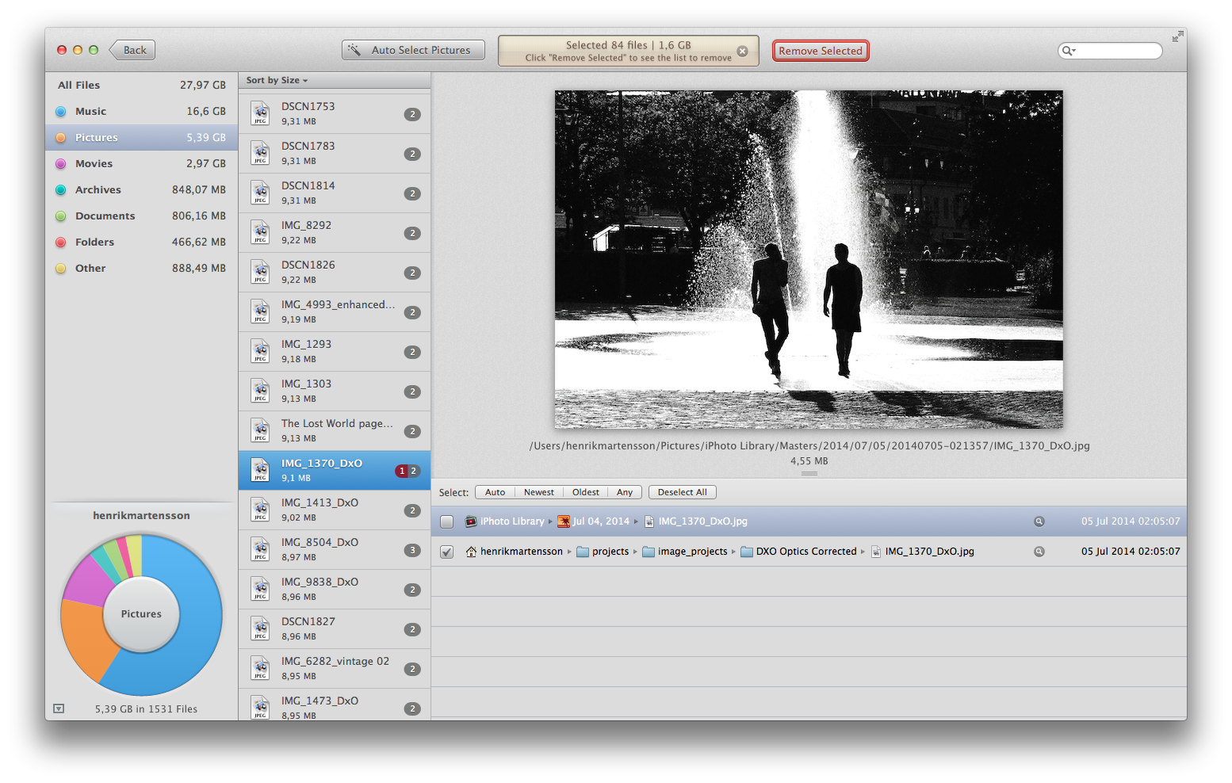Screen dimensions: 1232x783
Task: Click the fountain photo preview
Action: (x=809, y=259)
